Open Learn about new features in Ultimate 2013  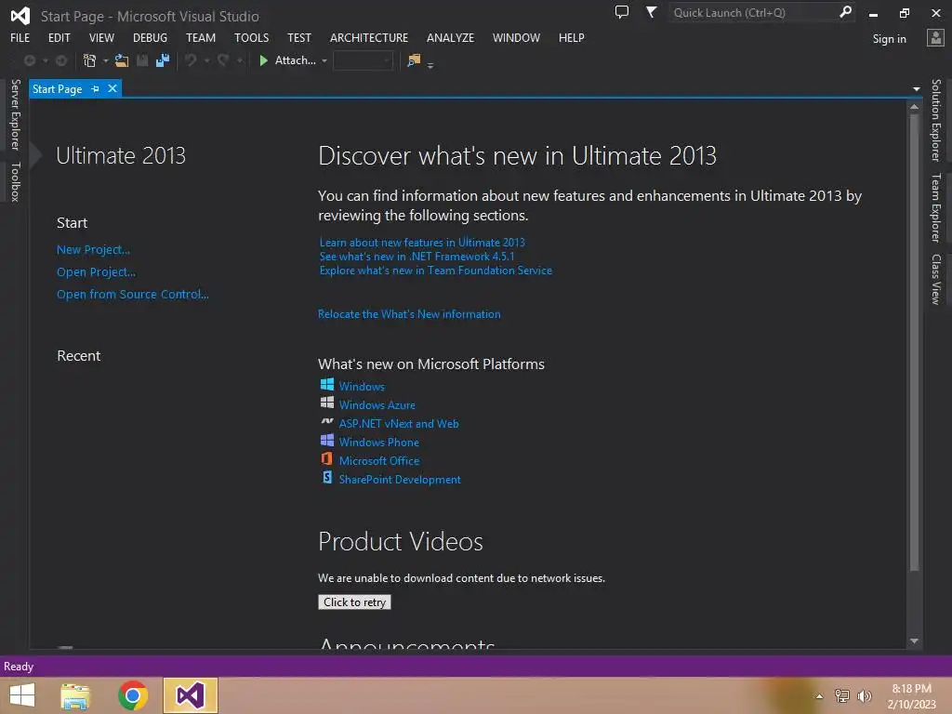(422, 243)
